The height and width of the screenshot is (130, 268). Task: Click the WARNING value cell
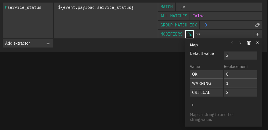pyautogui.click(x=206, y=83)
